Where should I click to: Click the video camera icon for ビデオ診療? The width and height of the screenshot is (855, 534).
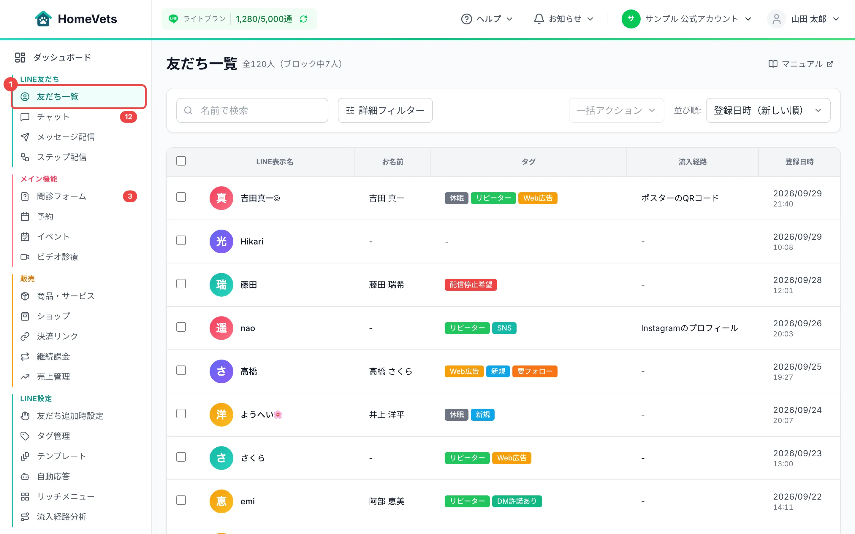click(x=25, y=257)
